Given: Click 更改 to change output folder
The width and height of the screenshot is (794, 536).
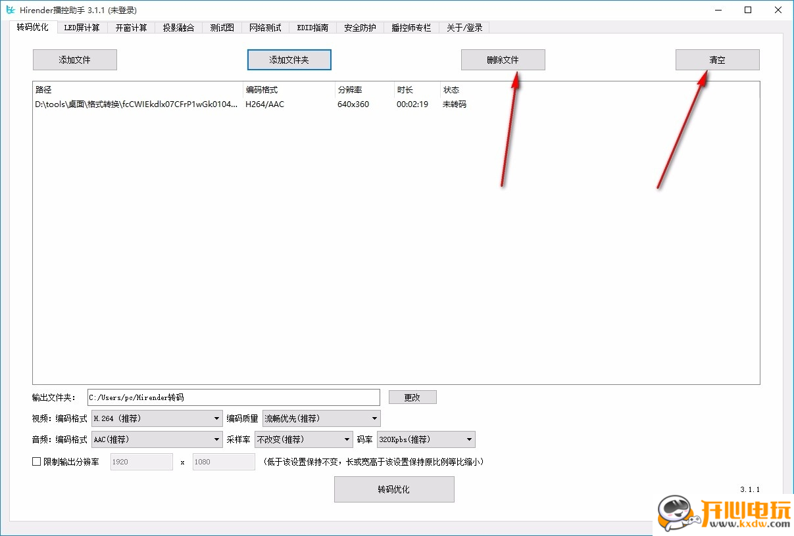Looking at the screenshot, I should [x=412, y=397].
